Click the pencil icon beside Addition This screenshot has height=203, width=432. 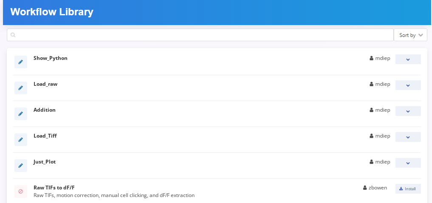[x=20, y=114]
